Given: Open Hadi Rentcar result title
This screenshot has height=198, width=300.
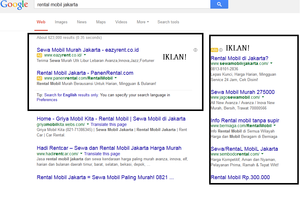Looking at the screenshot, I should [109, 148].
